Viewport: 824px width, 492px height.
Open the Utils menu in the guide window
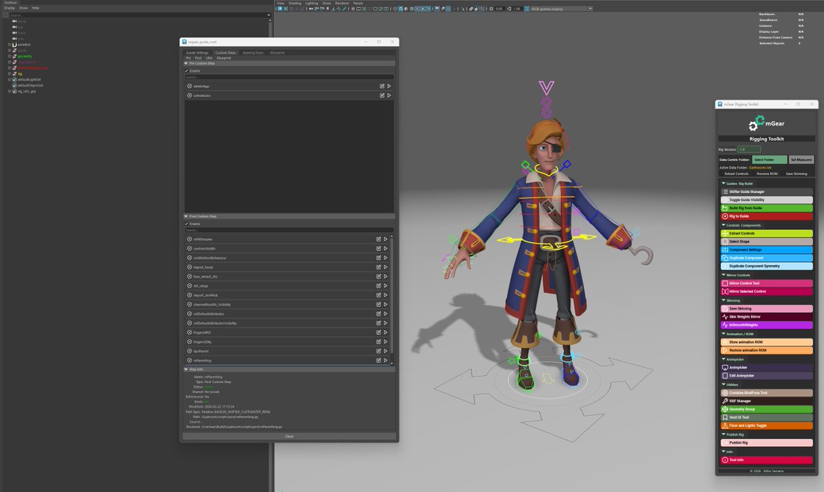pyautogui.click(x=209, y=58)
